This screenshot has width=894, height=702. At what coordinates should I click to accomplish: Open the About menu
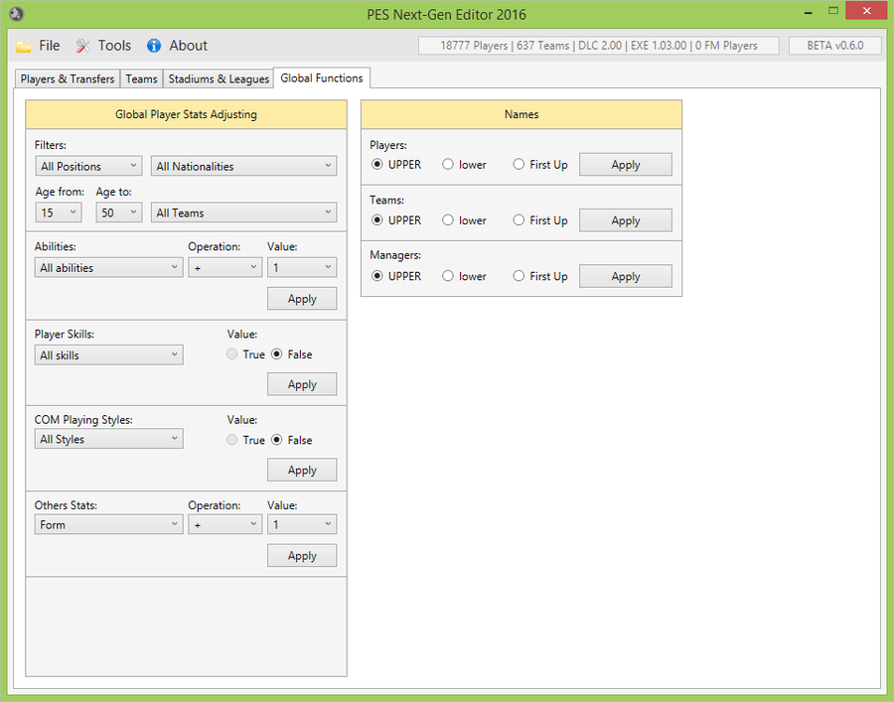(188, 46)
